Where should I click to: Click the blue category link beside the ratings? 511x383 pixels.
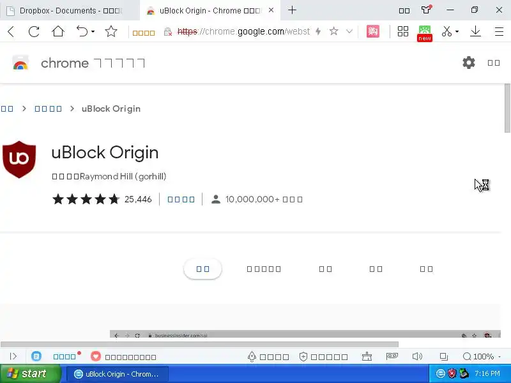pyautogui.click(x=181, y=199)
